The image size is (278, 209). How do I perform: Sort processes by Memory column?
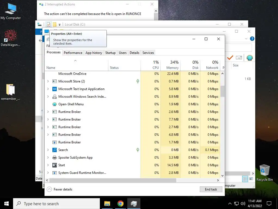(x=170, y=65)
